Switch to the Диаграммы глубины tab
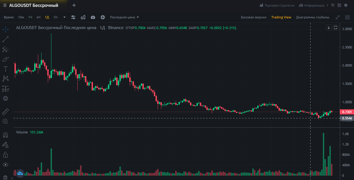 click(312, 17)
